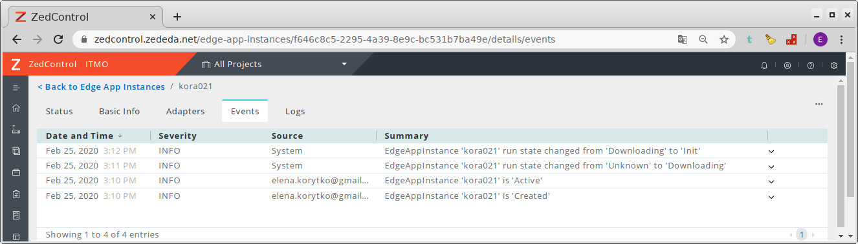Open the notifications bell icon

(764, 65)
